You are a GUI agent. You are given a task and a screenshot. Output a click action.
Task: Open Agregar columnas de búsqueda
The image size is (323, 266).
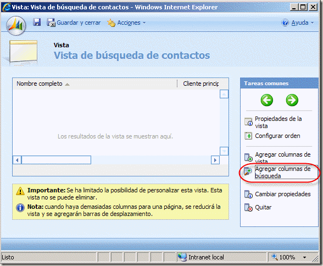(x=282, y=173)
